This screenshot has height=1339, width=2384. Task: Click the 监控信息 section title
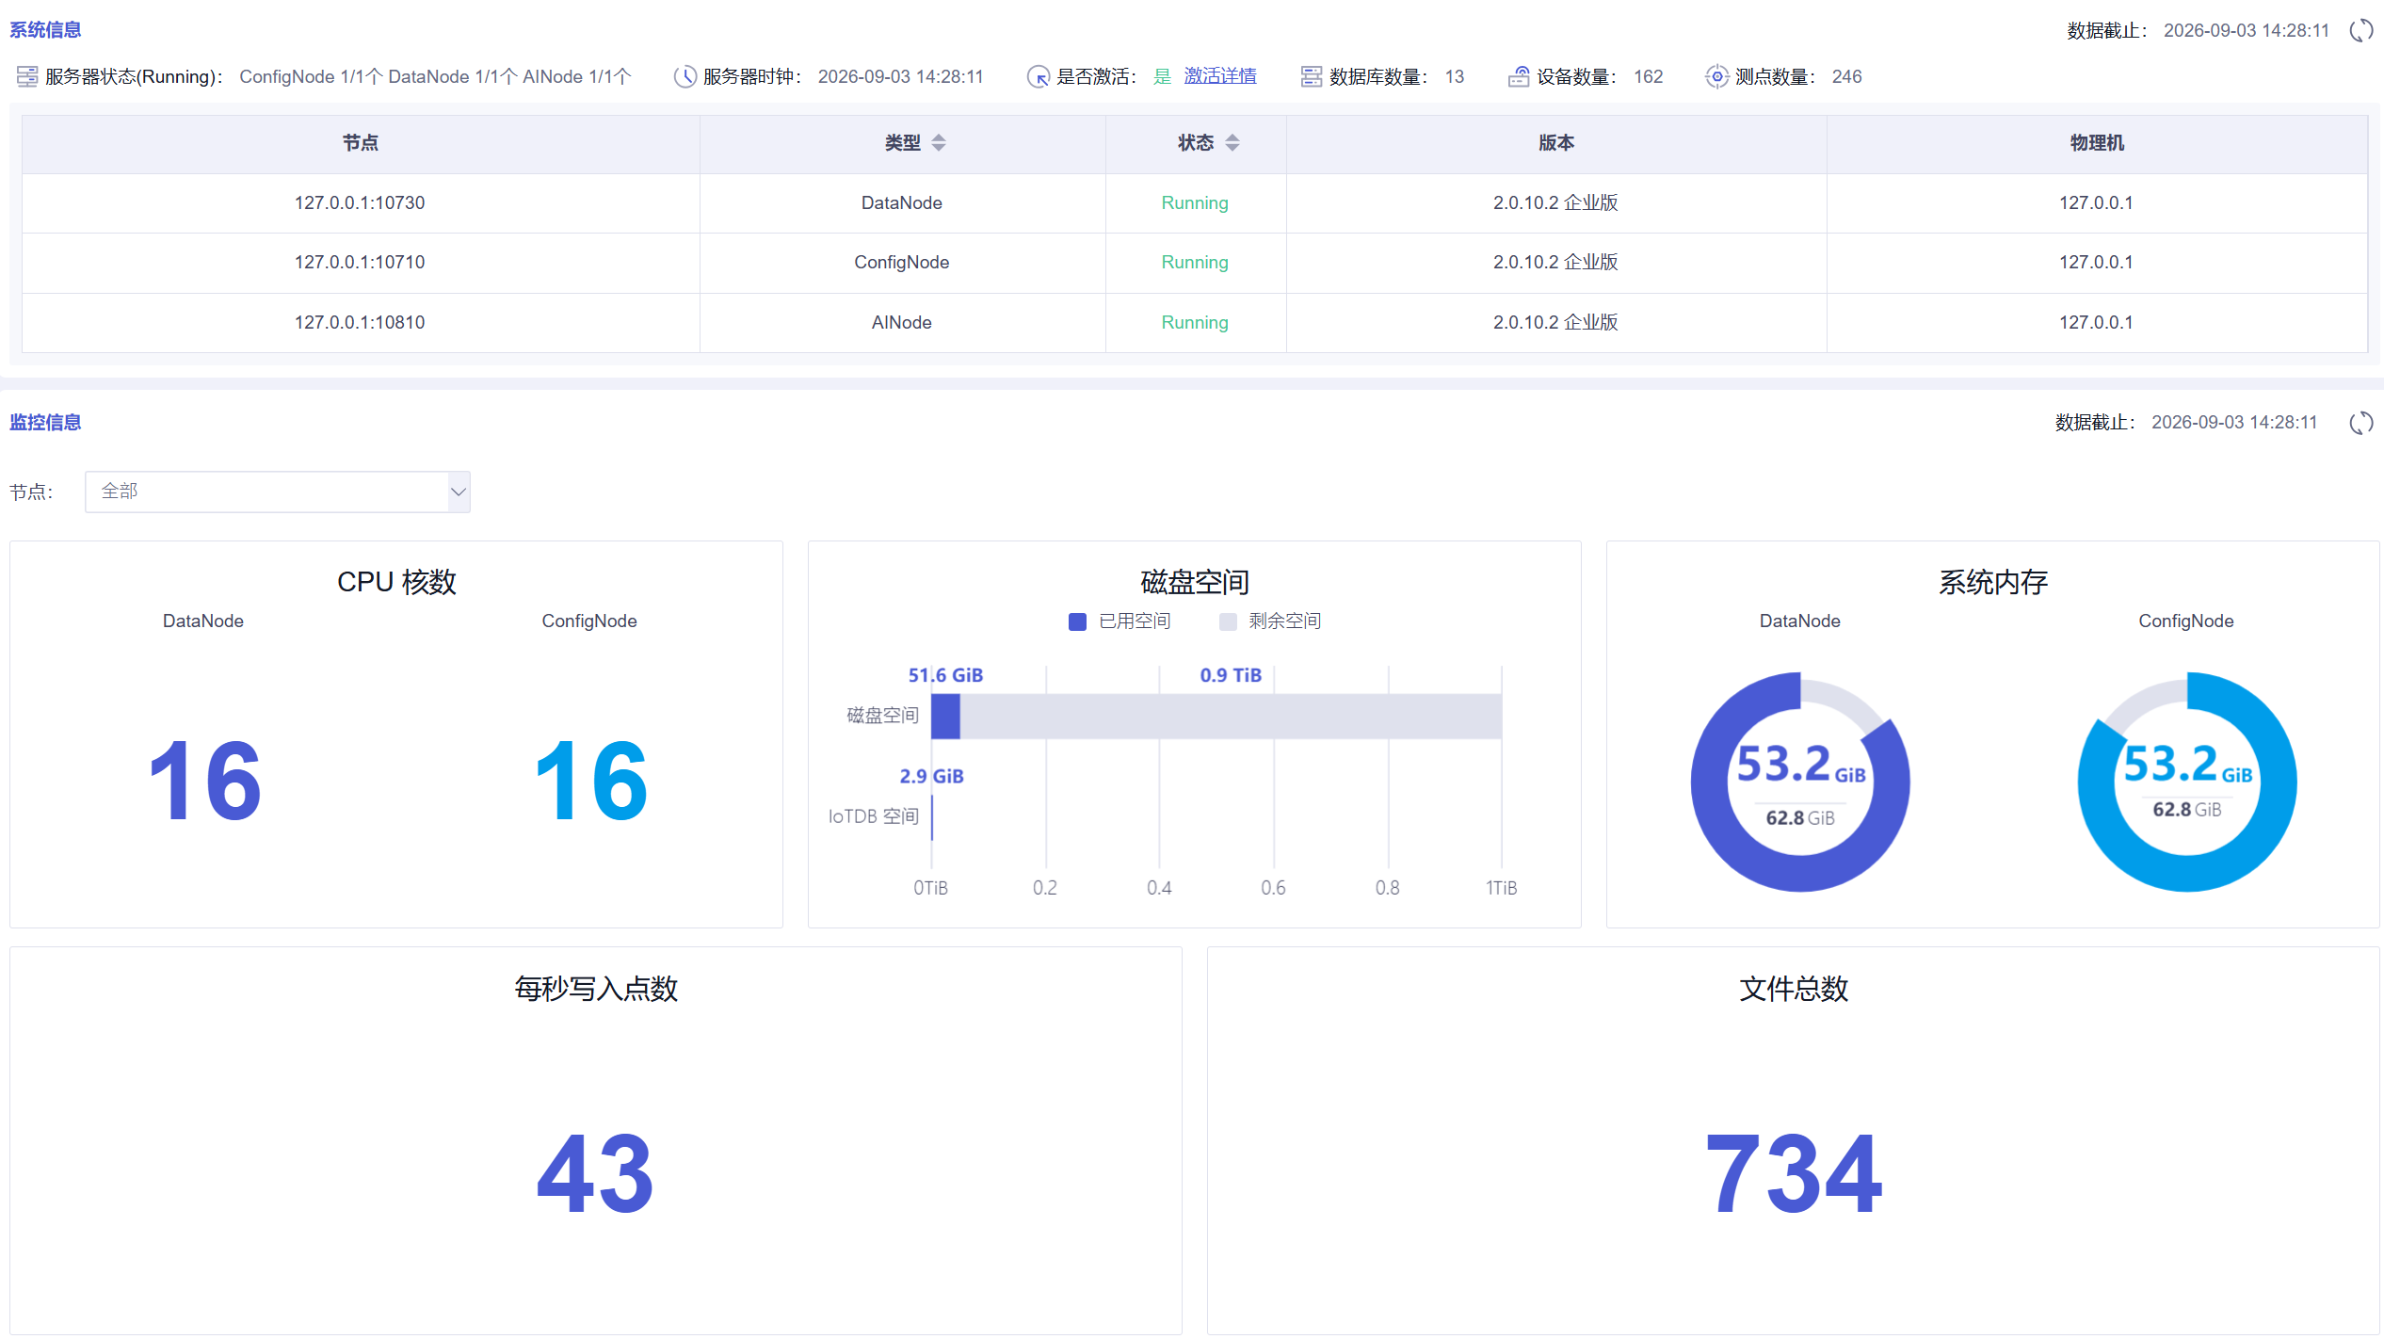click(45, 423)
